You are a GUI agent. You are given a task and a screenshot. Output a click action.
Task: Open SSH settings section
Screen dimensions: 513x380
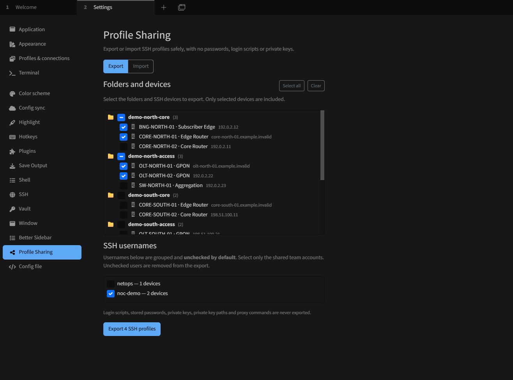coord(42,194)
